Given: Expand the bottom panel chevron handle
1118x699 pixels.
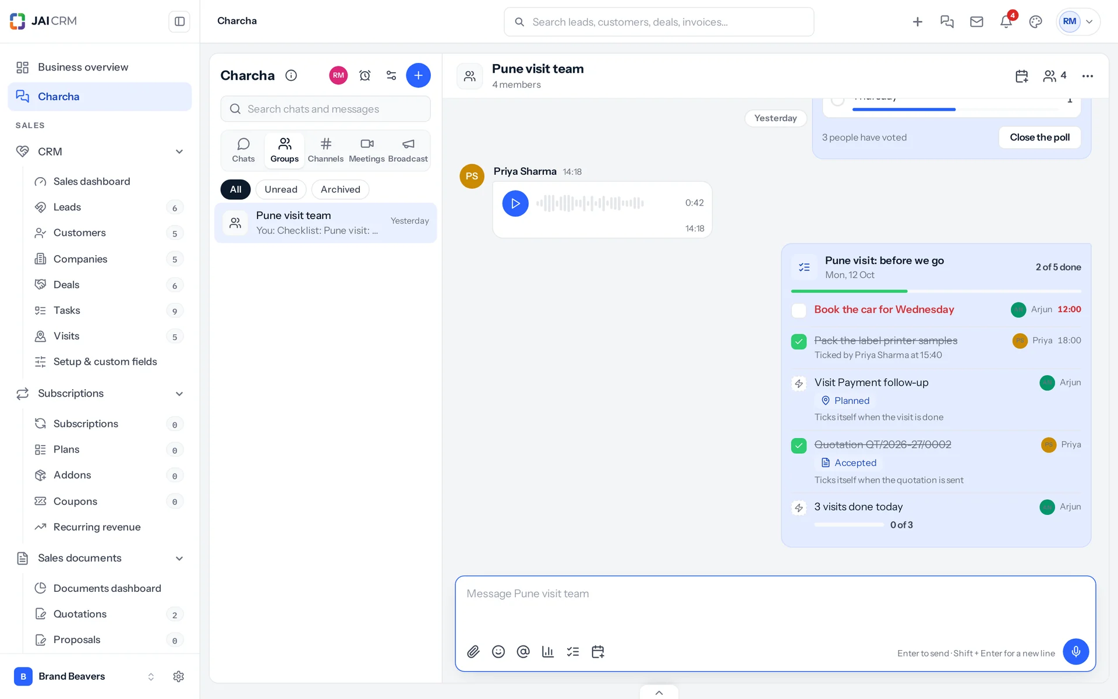Looking at the screenshot, I should coord(659,693).
